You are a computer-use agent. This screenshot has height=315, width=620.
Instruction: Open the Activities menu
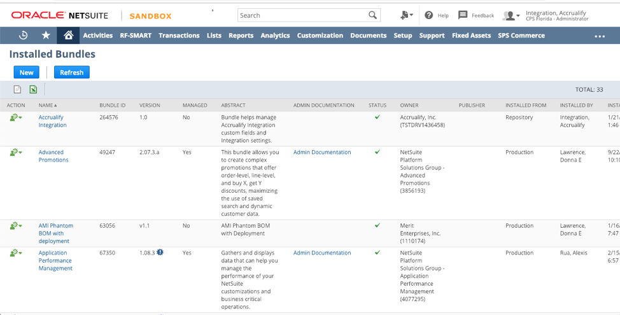97,35
